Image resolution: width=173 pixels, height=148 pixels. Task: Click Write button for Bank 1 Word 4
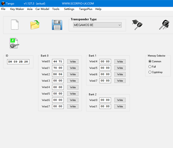120,62
